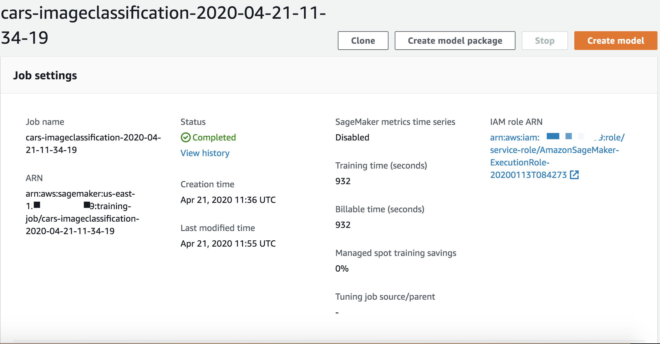
Task: Click the Clone button
Action: click(x=363, y=41)
